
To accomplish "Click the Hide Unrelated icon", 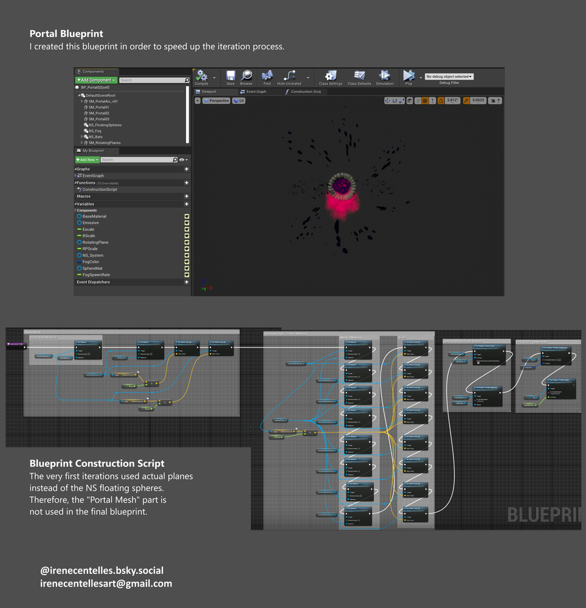I will pyautogui.click(x=289, y=77).
